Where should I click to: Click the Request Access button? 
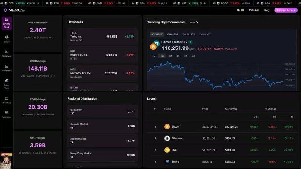[x=286, y=10]
